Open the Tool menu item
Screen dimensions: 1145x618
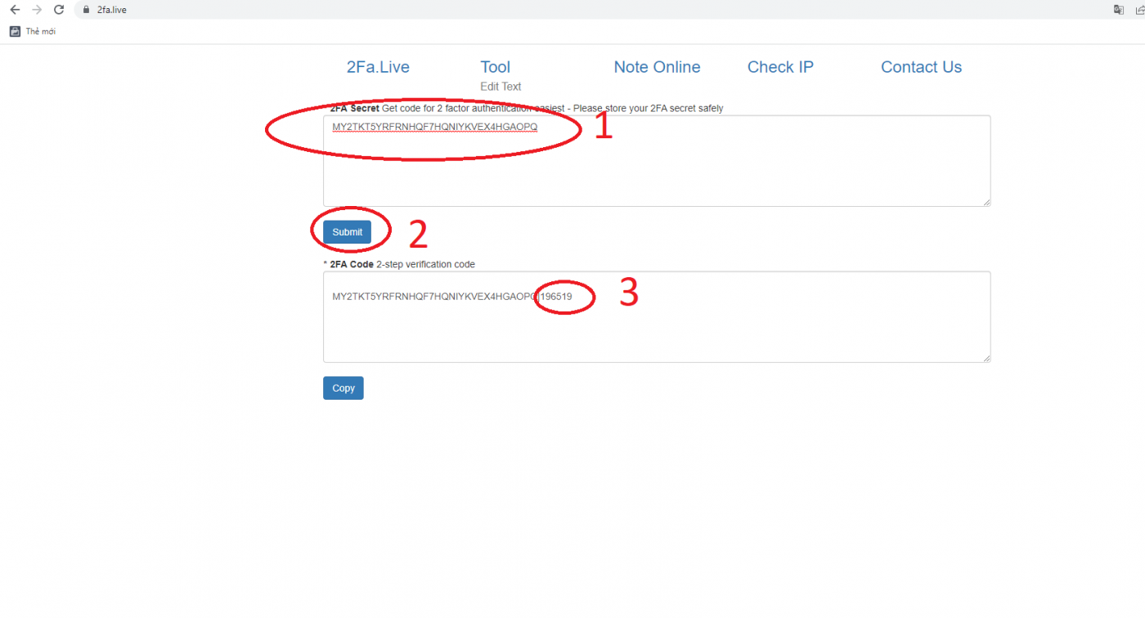[495, 67]
